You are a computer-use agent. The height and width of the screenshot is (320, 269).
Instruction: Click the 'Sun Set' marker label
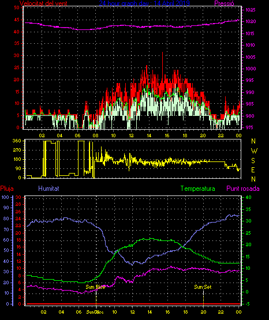pyautogui.click(x=203, y=287)
